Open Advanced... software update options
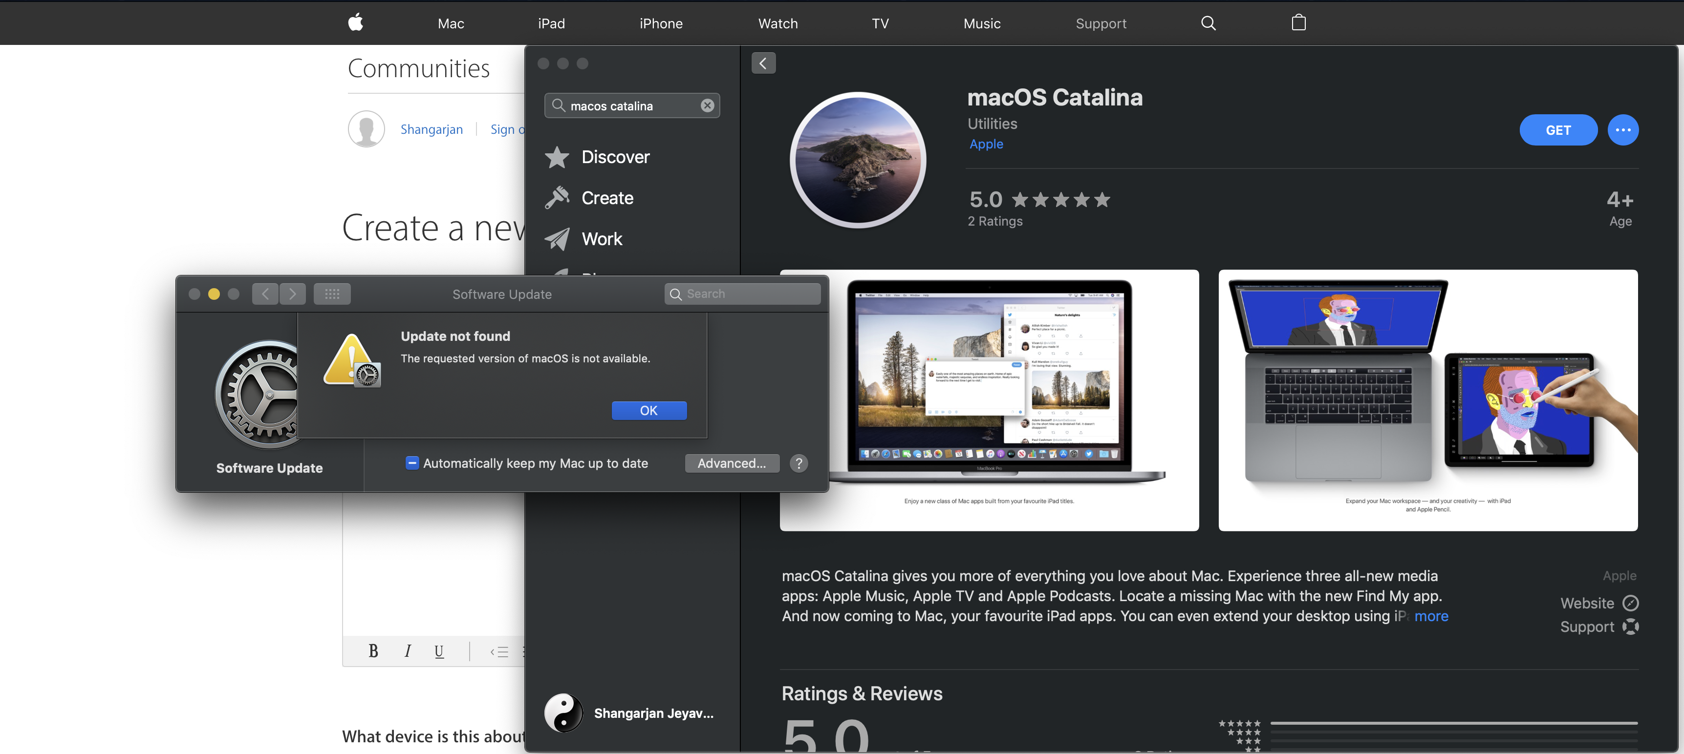1684x754 pixels. pyautogui.click(x=732, y=463)
